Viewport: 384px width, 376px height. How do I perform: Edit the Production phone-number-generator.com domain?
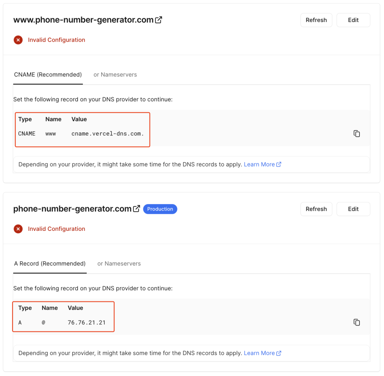click(353, 209)
